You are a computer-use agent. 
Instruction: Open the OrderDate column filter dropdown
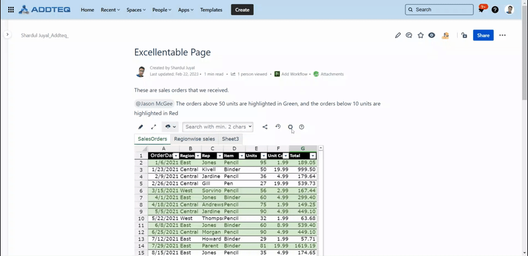(176, 155)
